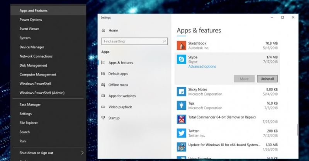Click the 7/25/2018 install date
The height and width of the screenshot is (161, 309).
click(270, 122)
